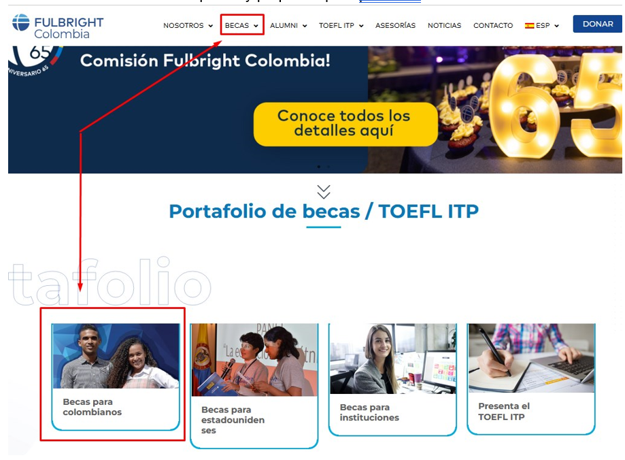Click the 'Comisión Fulbright Colombia!' banner text
The width and height of the screenshot is (625, 460).
pyautogui.click(x=205, y=61)
